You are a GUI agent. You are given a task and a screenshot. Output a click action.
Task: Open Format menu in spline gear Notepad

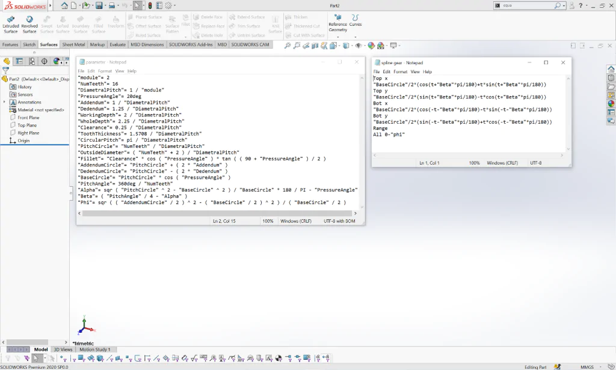click(x=400, y=72)
